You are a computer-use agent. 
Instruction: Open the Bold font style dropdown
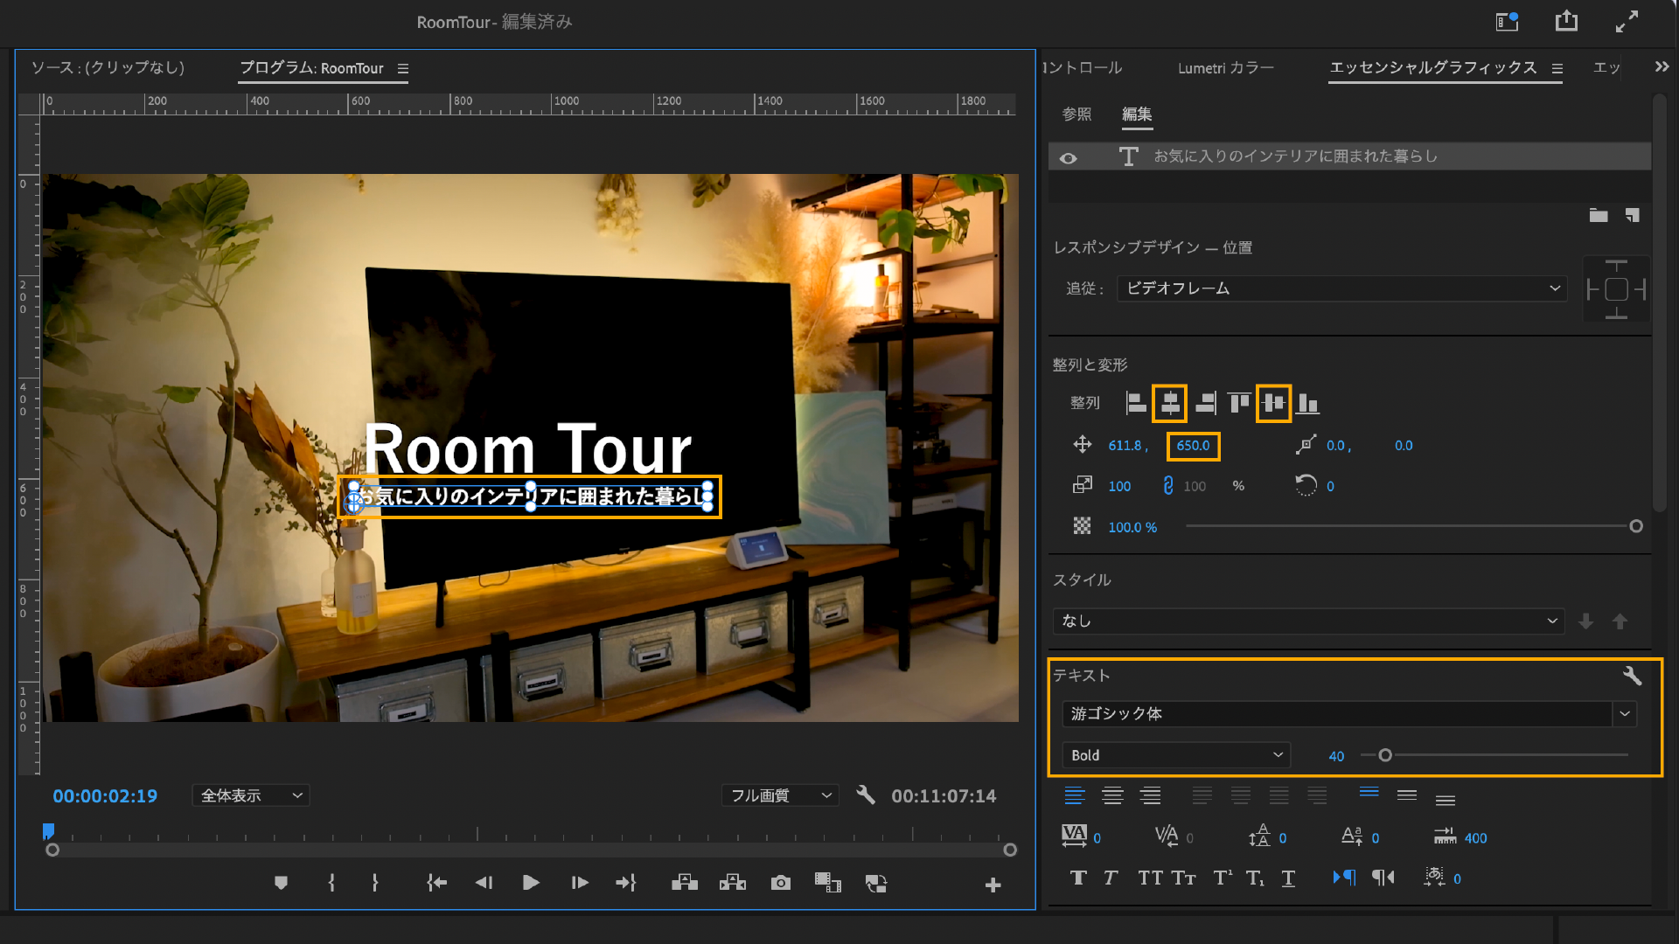[1175, 755]
